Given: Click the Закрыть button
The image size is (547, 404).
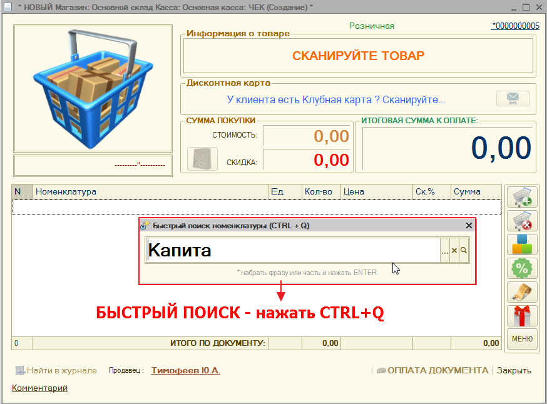Looking at the screenshot, I should point(514,370).
